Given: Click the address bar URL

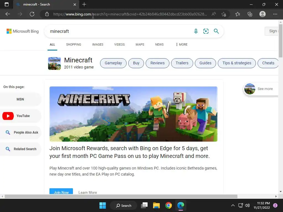Looking at the screenshot, I should coord(130,14).
